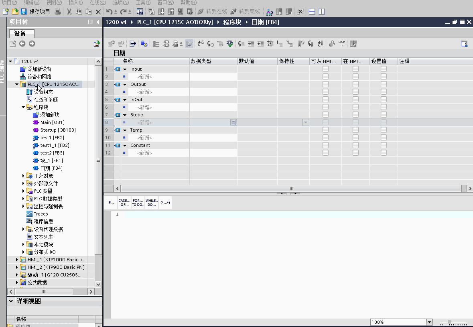Open 工具(T) menu
473x327 pixels.
[143, 2]
